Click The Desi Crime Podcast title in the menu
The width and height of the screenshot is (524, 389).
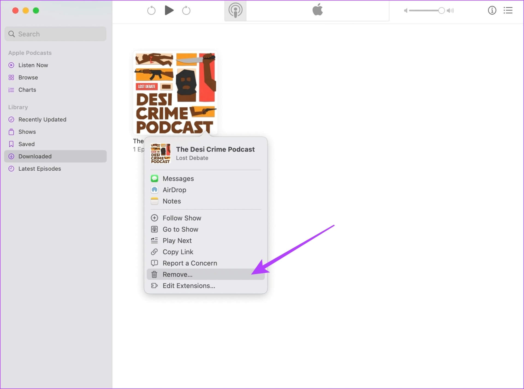[215, 149]
